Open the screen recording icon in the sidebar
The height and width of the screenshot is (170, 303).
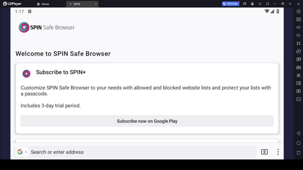pyautogui.click(x=298, y=83)
